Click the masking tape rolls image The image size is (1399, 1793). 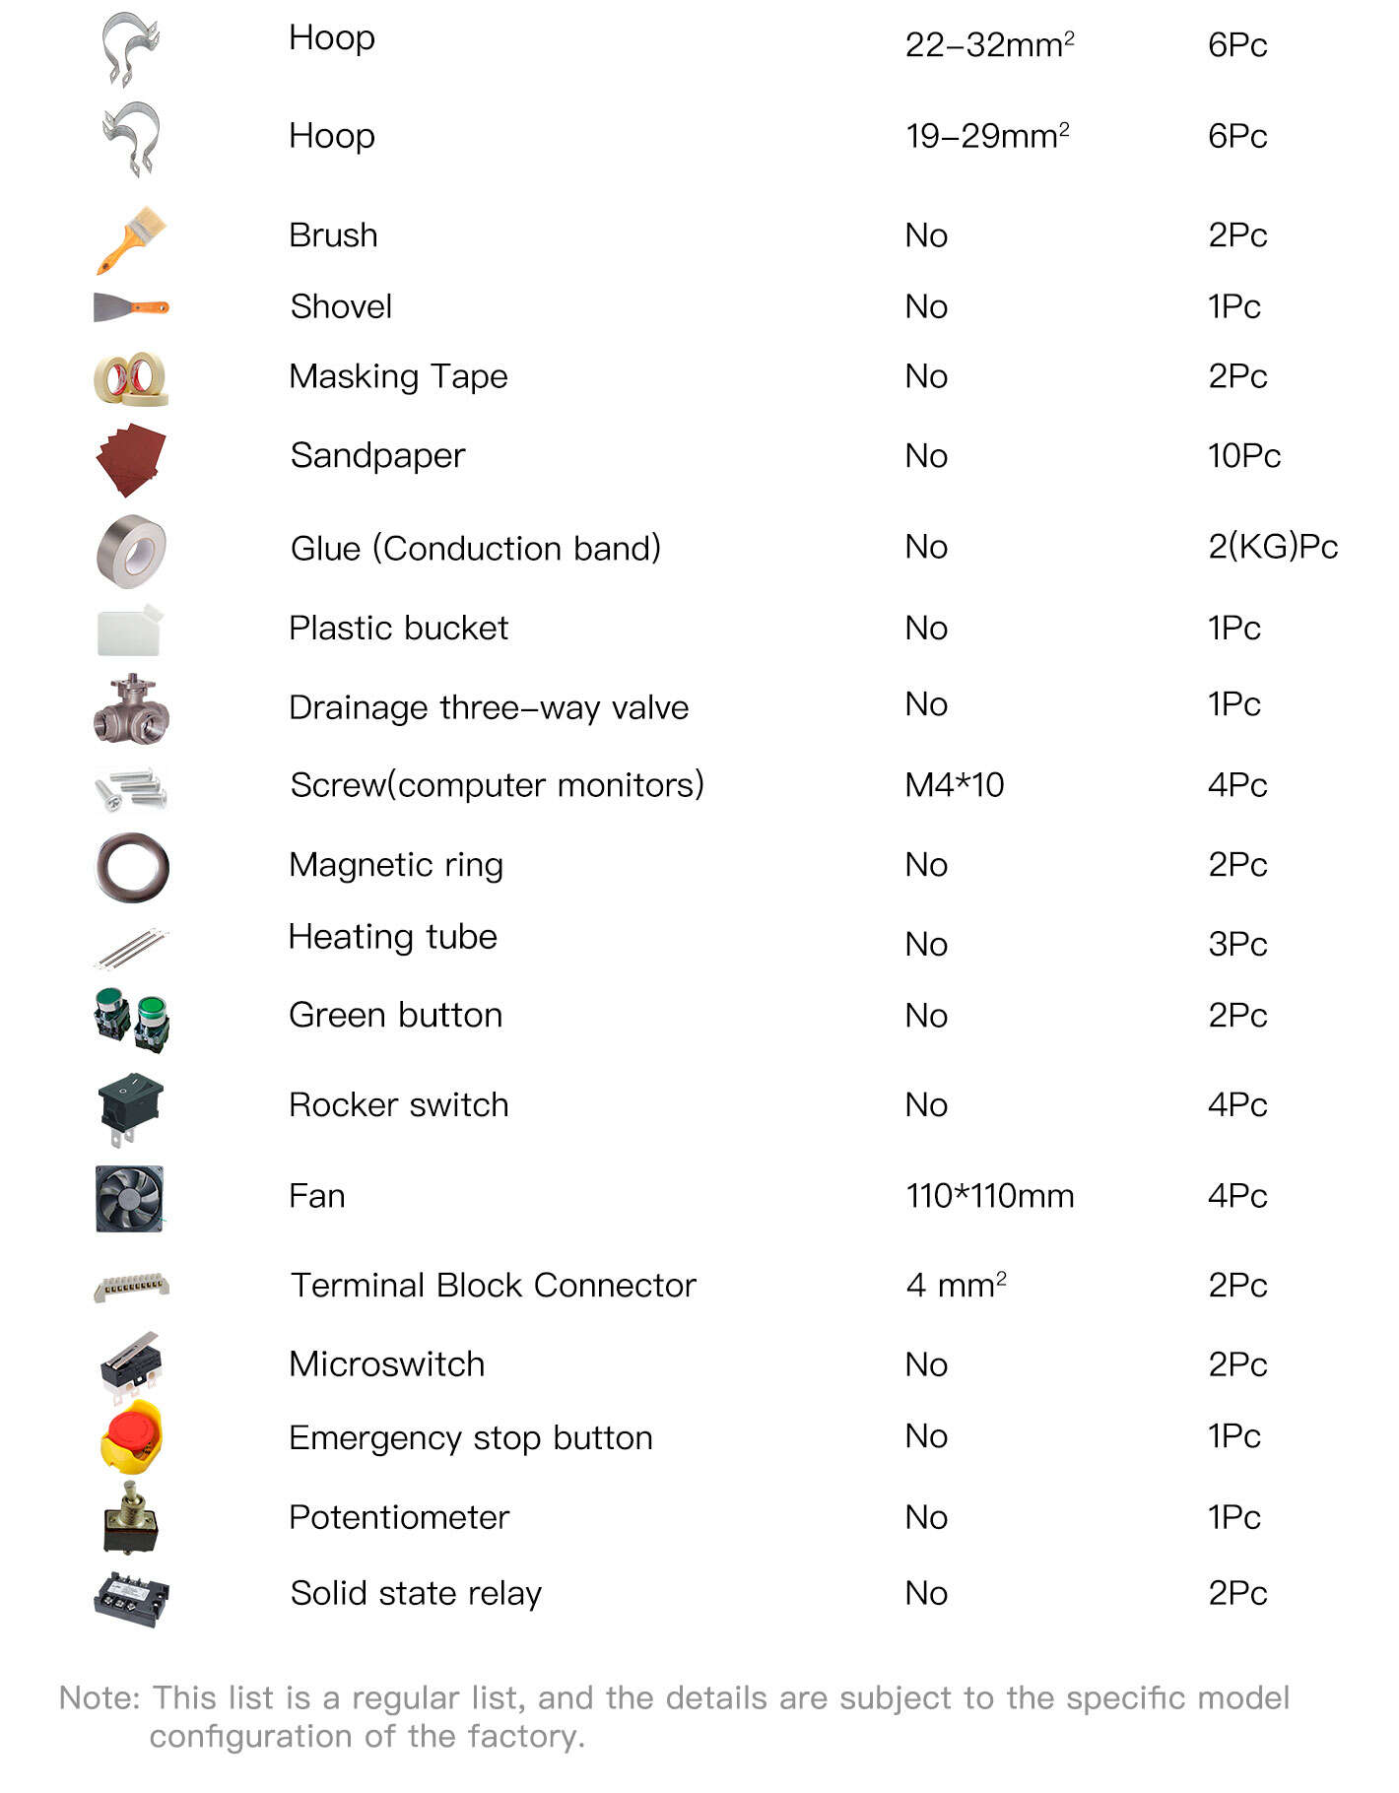[131, 378]
